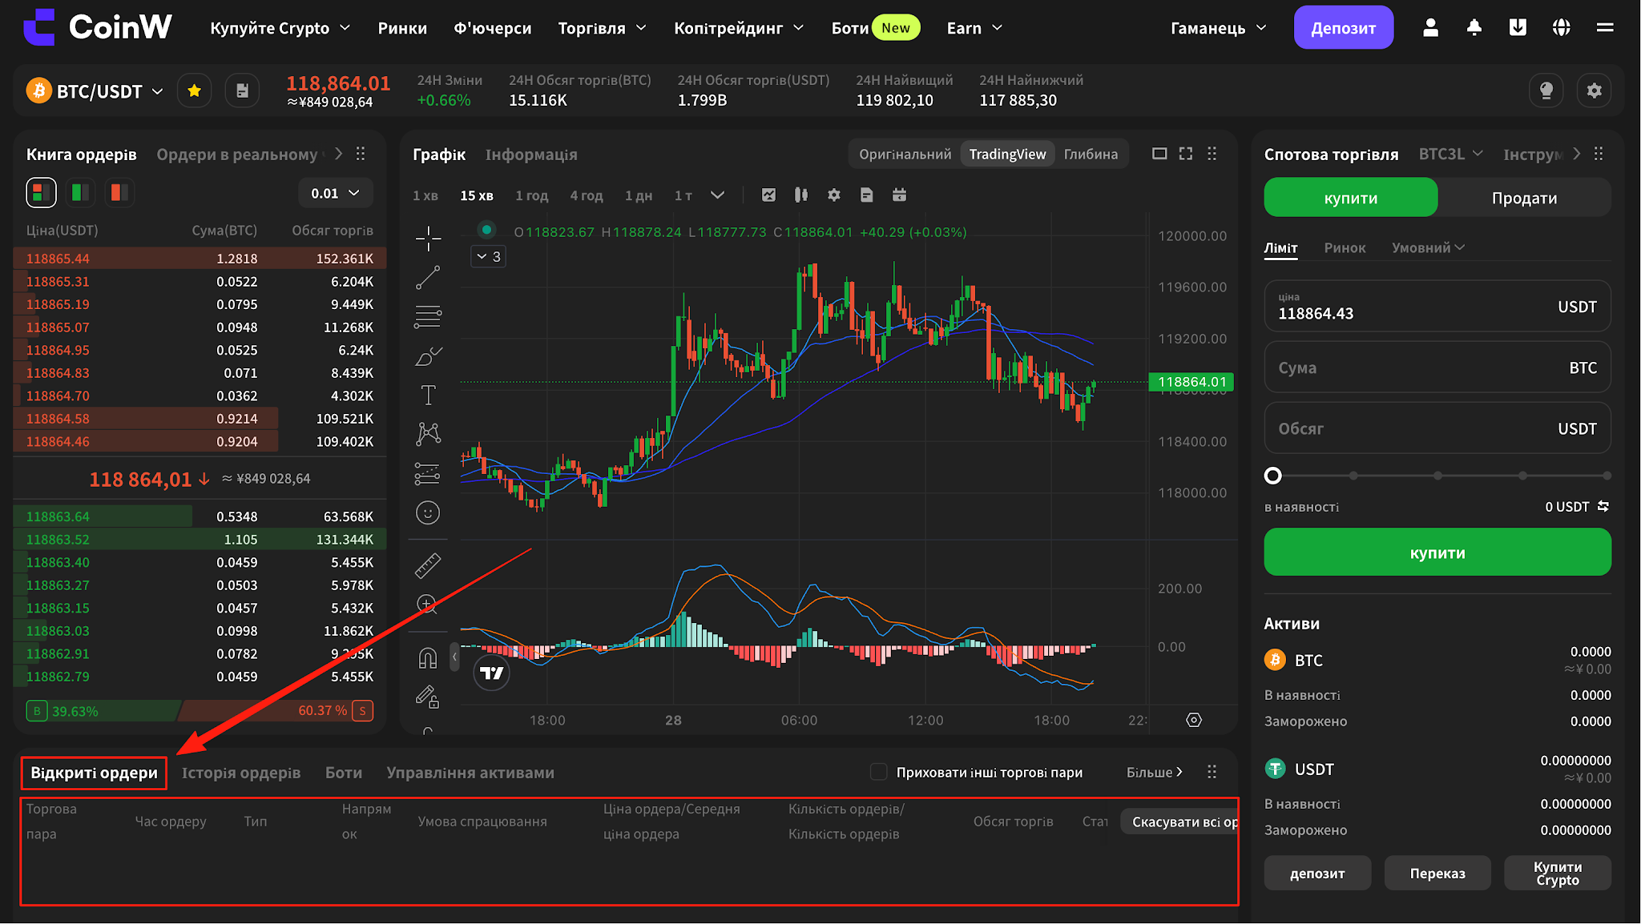
Task: Select the brush drawing tool
Action: click(428, 356)
